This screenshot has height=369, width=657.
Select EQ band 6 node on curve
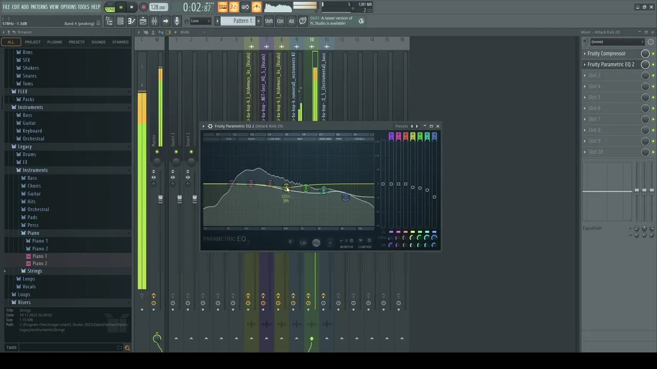click(323, 190)
